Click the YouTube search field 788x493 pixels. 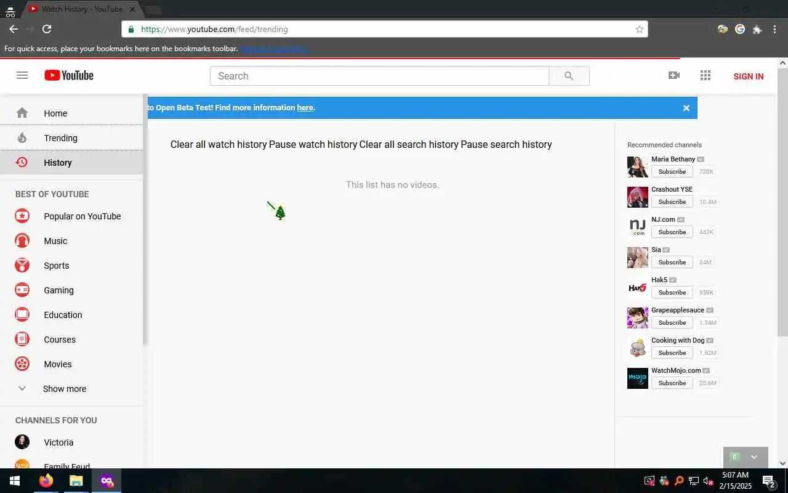(379, 76)
